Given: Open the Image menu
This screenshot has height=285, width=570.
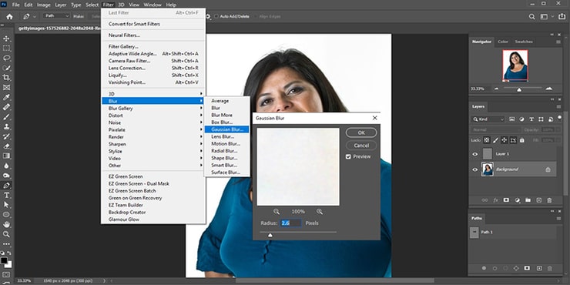Looking at the screenshot, I should point(44,5).
